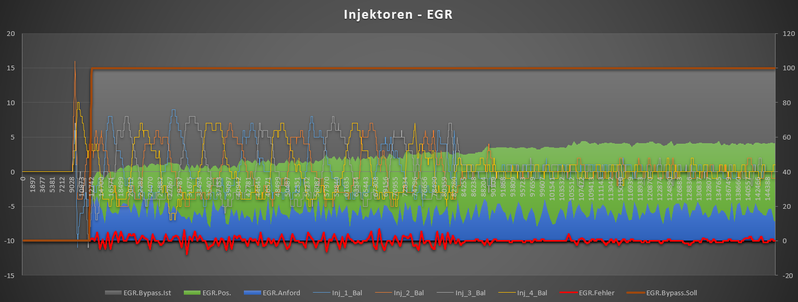This screenshot has width=798, height=302.
Task: Click the left axis label 20
Action: [11, 34]
